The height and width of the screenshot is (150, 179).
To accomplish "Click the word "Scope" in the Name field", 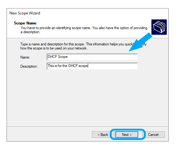I will coord(63,57).
